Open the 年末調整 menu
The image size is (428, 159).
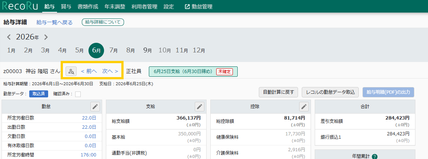click(x=115, y=7)
